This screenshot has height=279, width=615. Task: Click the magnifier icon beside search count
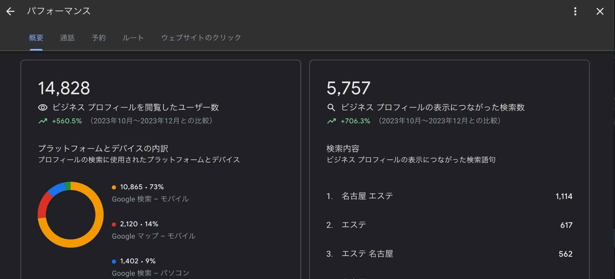(331, 108)
